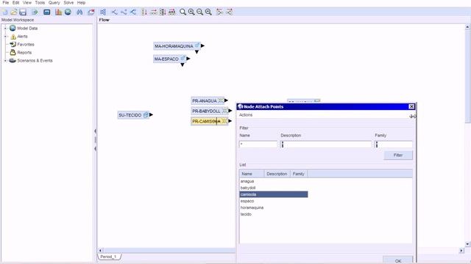Click the open folder toolbar icon
The height and width of the screenshot is (264, 471).
tap(14, 12)
